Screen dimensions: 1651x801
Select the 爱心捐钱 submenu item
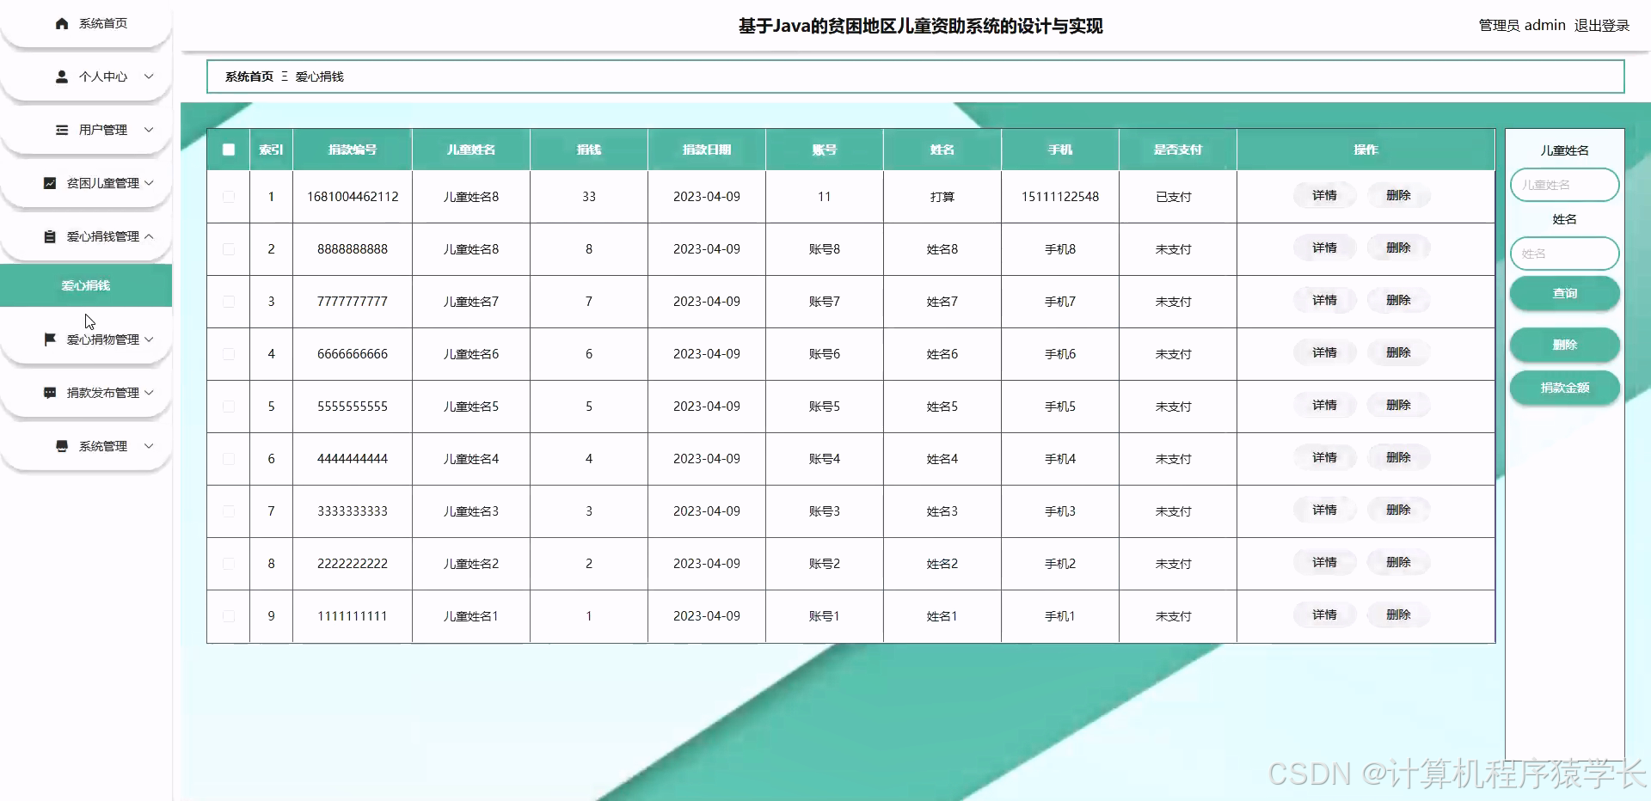point(85,285)
